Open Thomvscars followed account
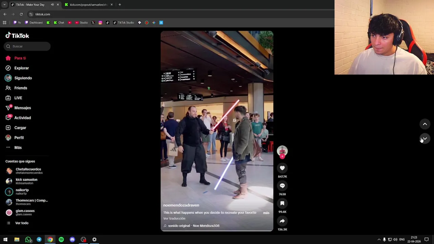This screenshot has height=244, width=434. click(x=27, y=202)
